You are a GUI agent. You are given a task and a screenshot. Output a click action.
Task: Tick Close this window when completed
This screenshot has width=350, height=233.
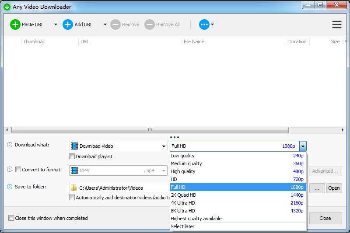tap(11, 218)
